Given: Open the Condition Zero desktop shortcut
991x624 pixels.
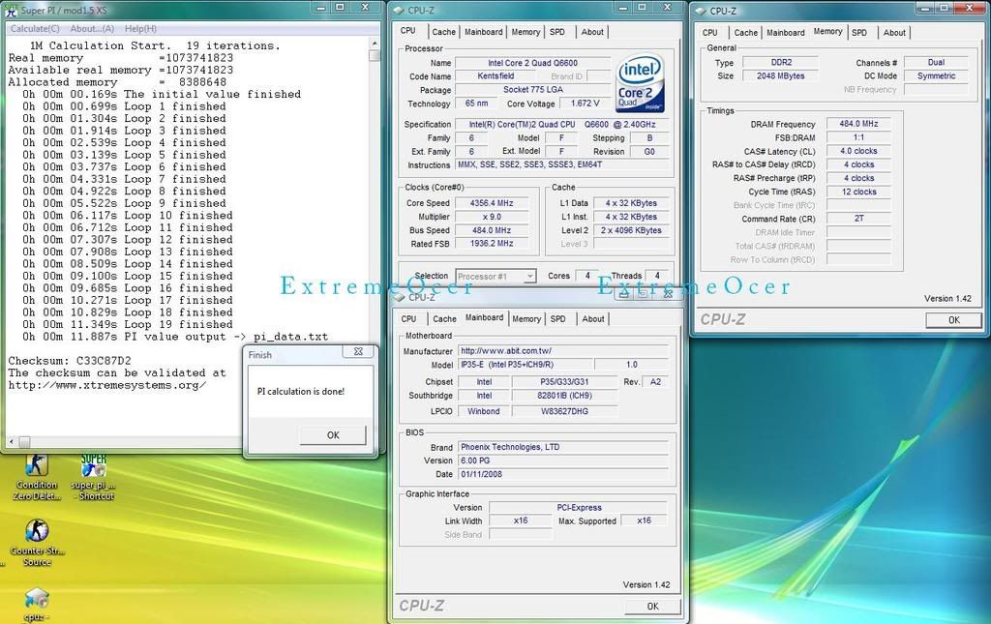Looking at the screenshot, I should [x=37, y=466].
